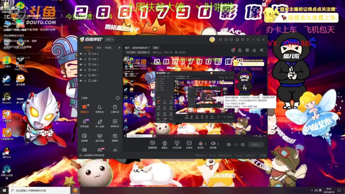Open the 虚拟形象 virtual avatar tool
This screenshot has height=194, width=345.
click(x=100, y=138)
